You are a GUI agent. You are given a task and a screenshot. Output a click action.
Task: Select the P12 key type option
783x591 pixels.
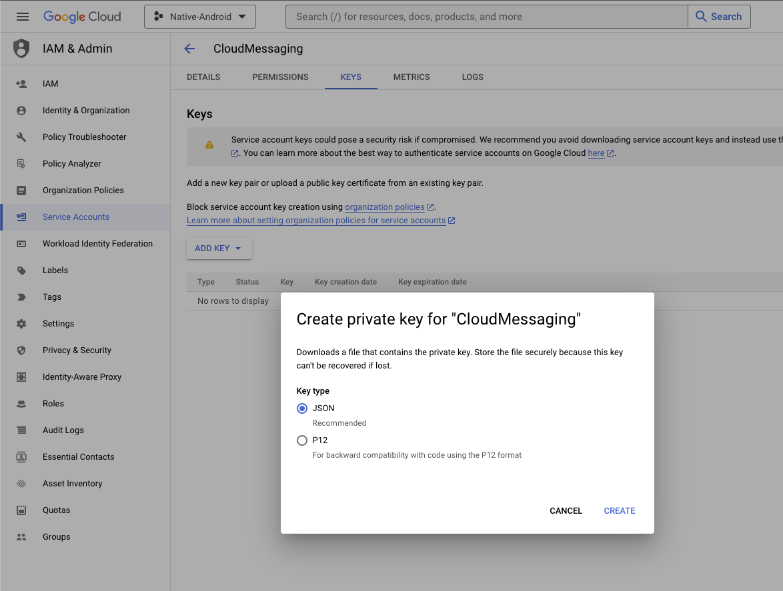[x=302, y=440]
